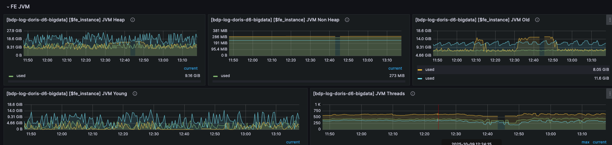Collapse the FE JVM row
The height and width of the screenshot is (145, 612).
[8, 6]
